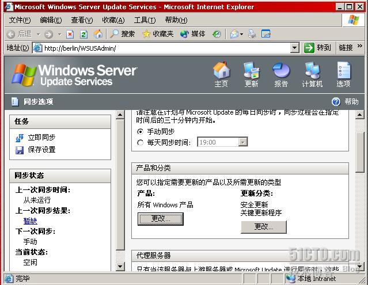Viewport: 368px width, 285px height.
Task: Click the sync options page title icon
Action: point(15,101)
